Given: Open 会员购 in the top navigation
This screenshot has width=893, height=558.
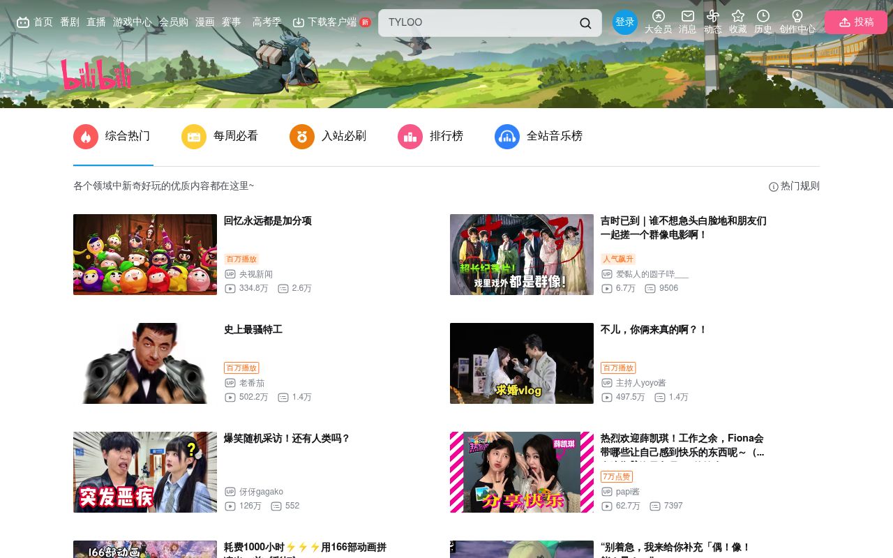Looking at the screenshot, I should tap(174, 22).
